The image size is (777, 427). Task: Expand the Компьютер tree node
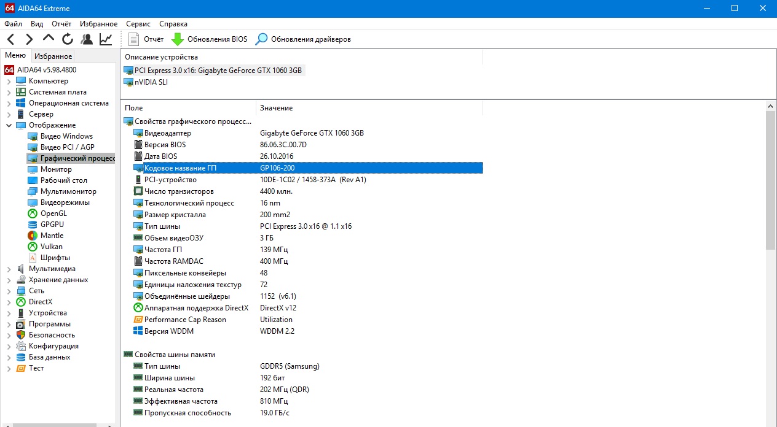tap(9, 82)
